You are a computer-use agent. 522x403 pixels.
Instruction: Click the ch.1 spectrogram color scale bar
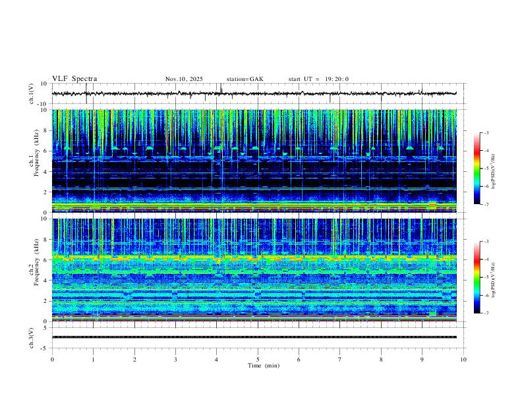click(x=477, y=169)
